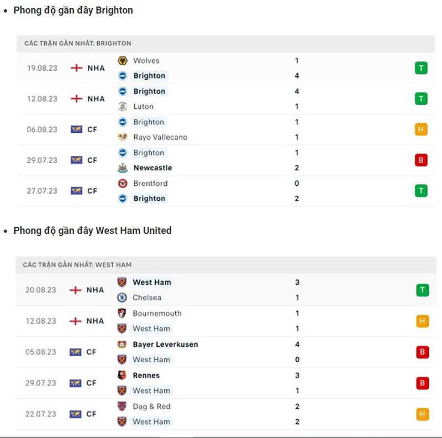The height and width of the screenshot is (438, 442).
Task: Click the red B badge for Rennes match
Action: point(422,383)
